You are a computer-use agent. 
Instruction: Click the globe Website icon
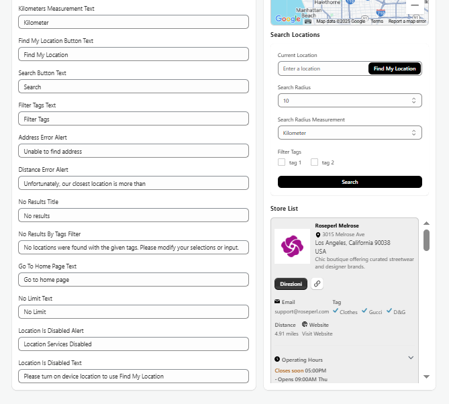(304, 325)
